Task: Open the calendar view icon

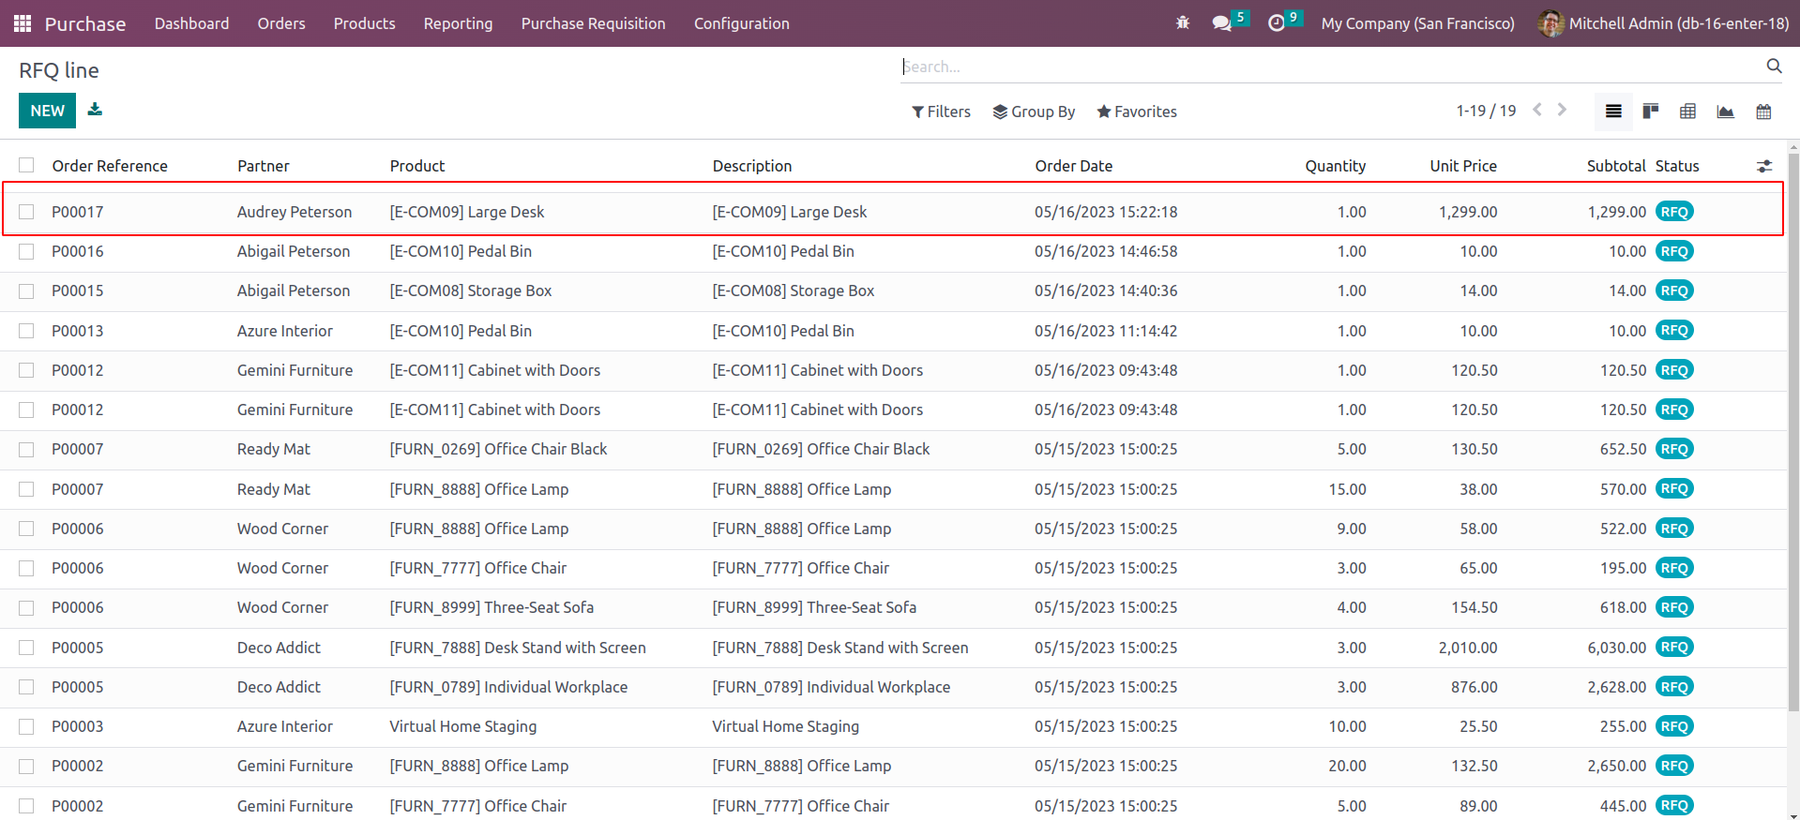Action: pyautogui.click(x=1763, y=112)
